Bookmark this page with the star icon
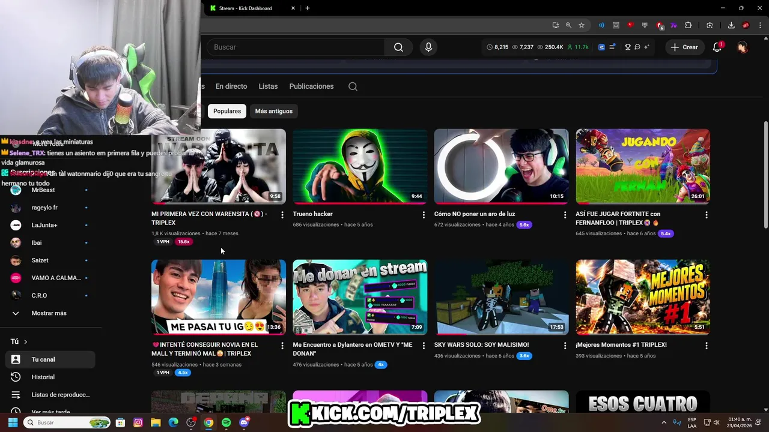This screenshot has width=769, height=432. (x=582, y=25)
